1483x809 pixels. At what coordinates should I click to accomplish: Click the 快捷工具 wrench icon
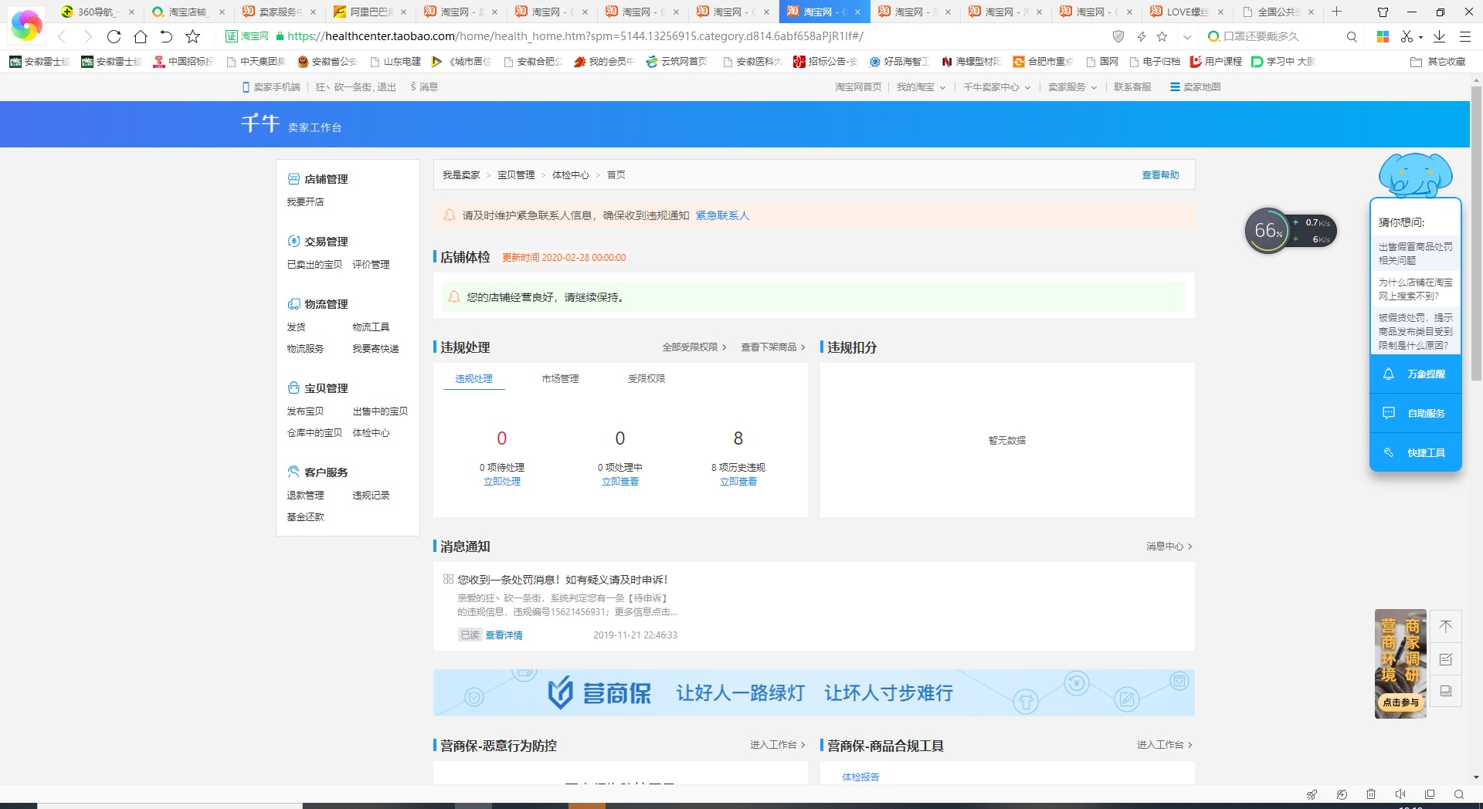(x=1388, y=452)
